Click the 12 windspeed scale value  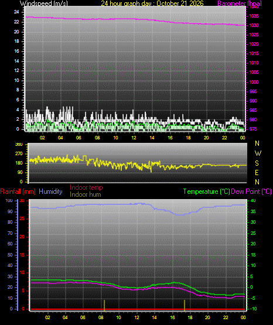click(16, 70)
